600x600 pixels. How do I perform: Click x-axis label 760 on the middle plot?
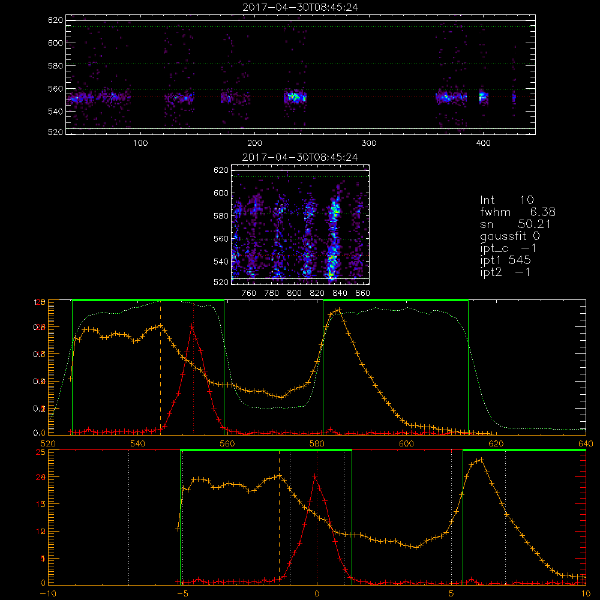249,293
